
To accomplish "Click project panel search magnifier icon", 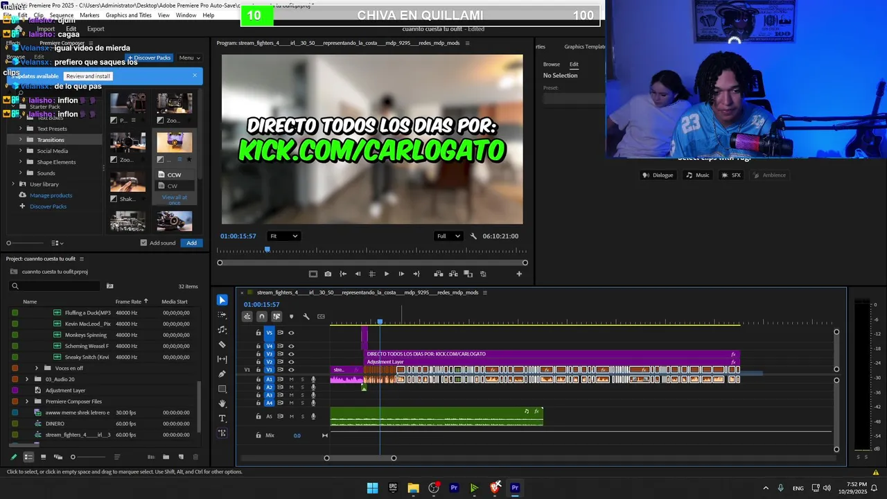I will 15,286.
